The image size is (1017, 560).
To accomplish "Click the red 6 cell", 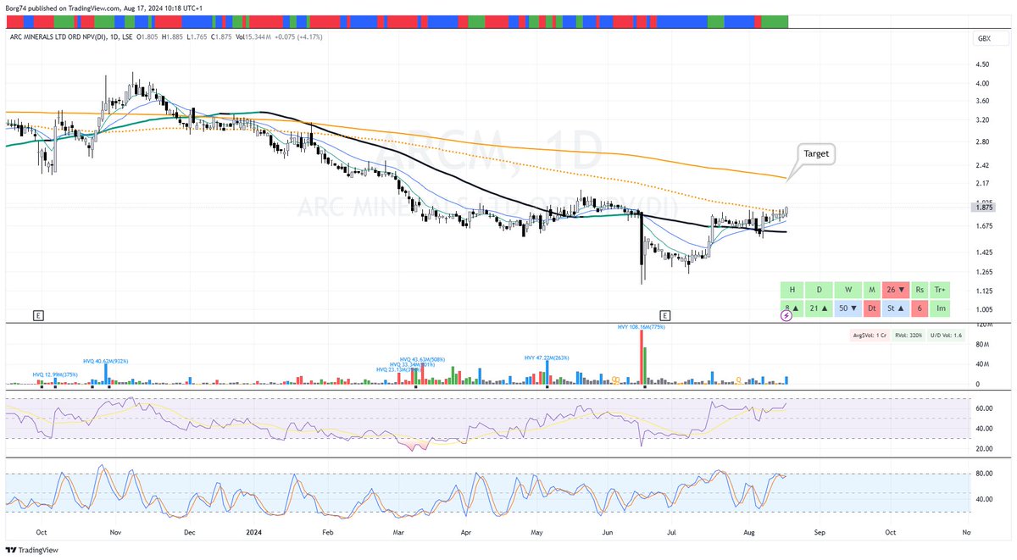I will point(920,307).
